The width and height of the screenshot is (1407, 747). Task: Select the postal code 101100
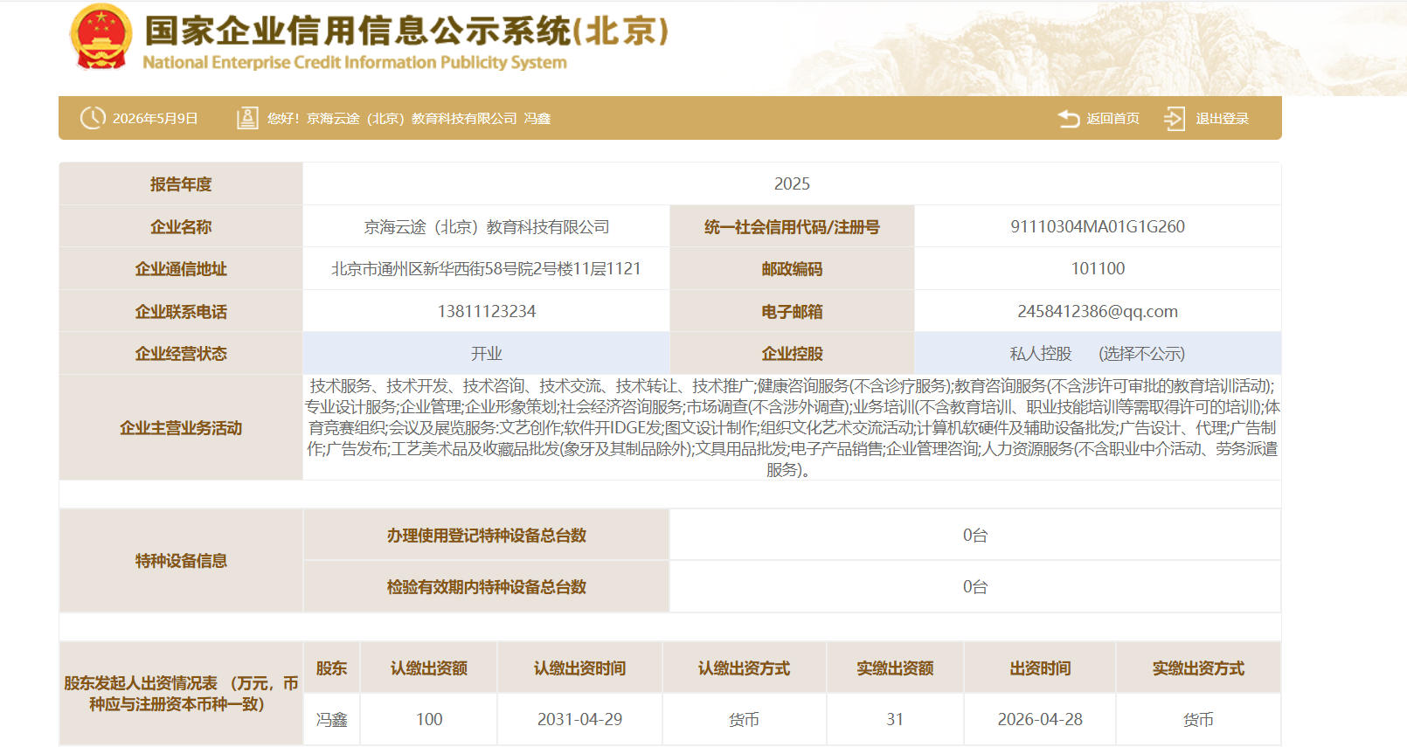[x=1098, y=269]
